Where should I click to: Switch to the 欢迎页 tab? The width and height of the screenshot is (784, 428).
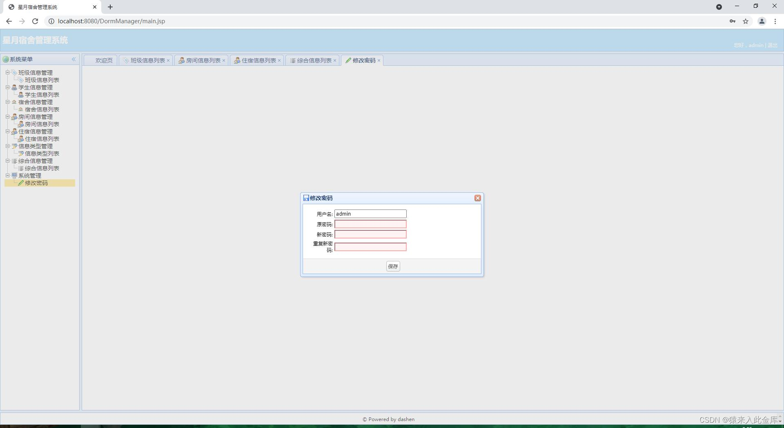(x=101, y=60)
